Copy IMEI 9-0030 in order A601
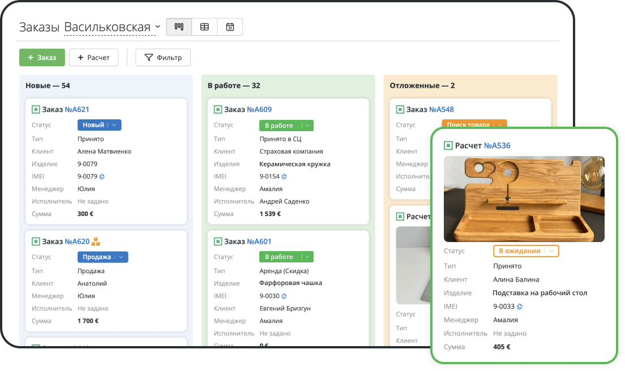625x371 pixels. pyautogui.click(x=284, y=296)
